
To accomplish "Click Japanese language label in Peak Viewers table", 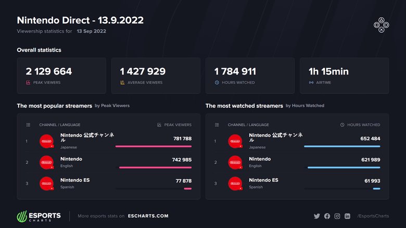I will pyautogui.click(x=69, y=147).
